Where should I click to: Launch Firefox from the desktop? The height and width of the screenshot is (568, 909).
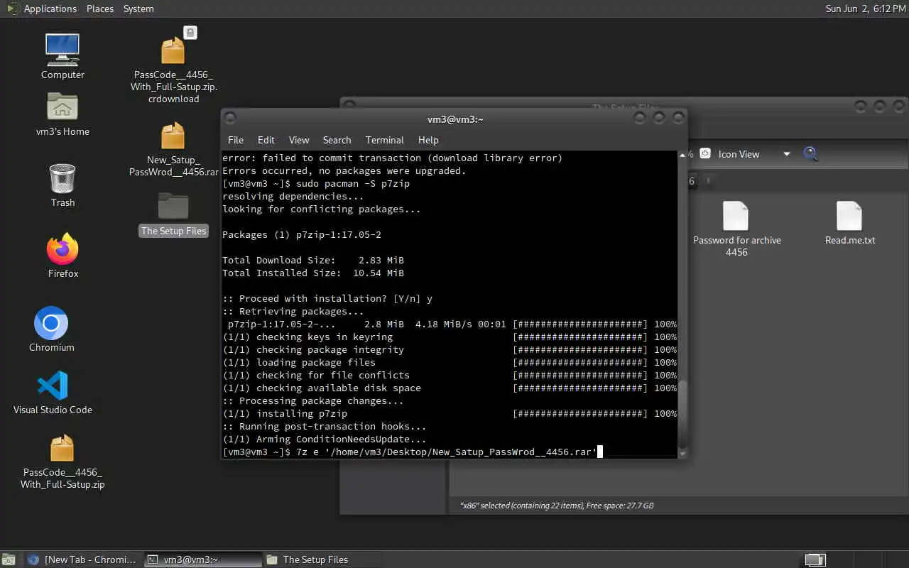[62, 249]
